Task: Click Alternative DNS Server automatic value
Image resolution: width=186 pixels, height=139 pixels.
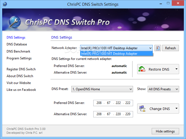Action: [119, 73]
